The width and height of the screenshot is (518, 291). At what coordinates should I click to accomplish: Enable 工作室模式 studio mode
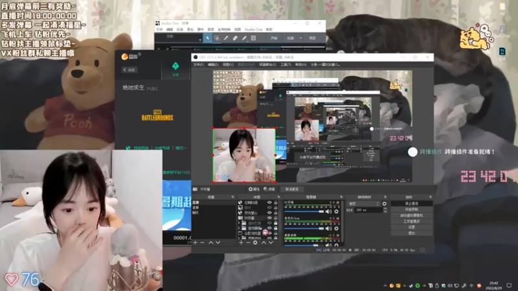pyautogui.click(x=411, y=221)
